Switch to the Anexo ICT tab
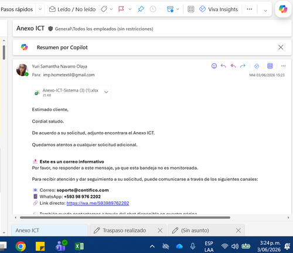 (x=50, y=230)
